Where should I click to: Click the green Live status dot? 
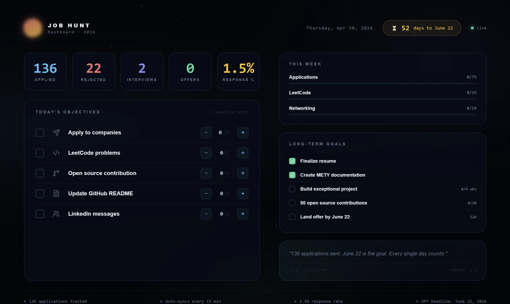(x=472, y=28)
